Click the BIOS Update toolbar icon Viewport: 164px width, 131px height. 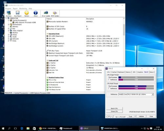55,13
